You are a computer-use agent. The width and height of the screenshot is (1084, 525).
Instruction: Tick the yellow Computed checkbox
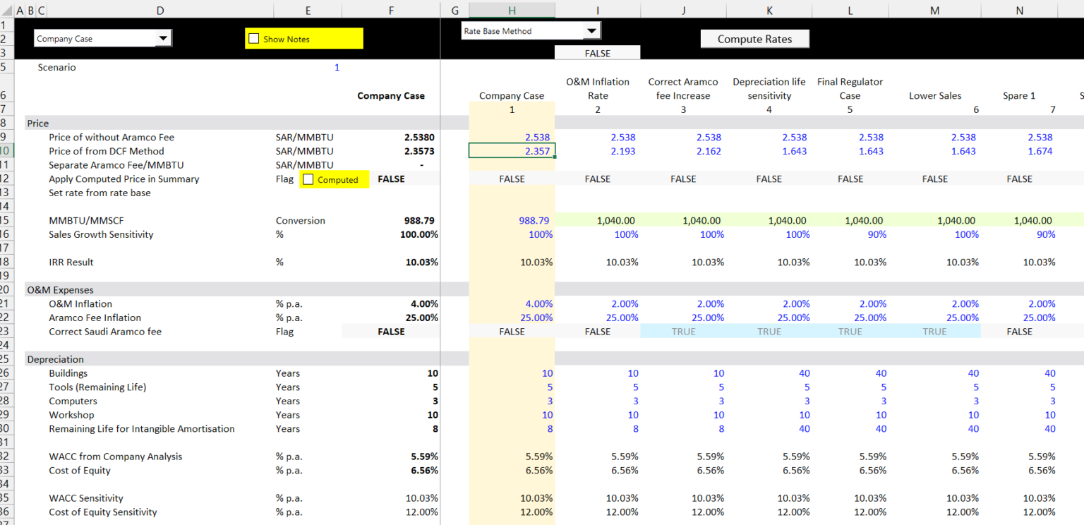pyautogui.click(x=308, y=179)
